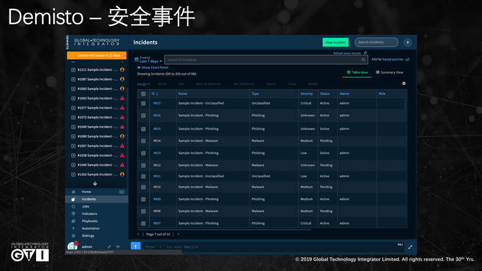482x271 pixels.
Task: Click the search magnifier in incidents bar
Action: point(363,60)
